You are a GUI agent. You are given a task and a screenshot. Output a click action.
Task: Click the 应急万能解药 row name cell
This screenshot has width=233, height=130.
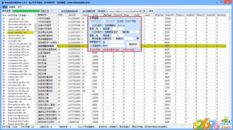pyautogui.click(x=47, y=53)
